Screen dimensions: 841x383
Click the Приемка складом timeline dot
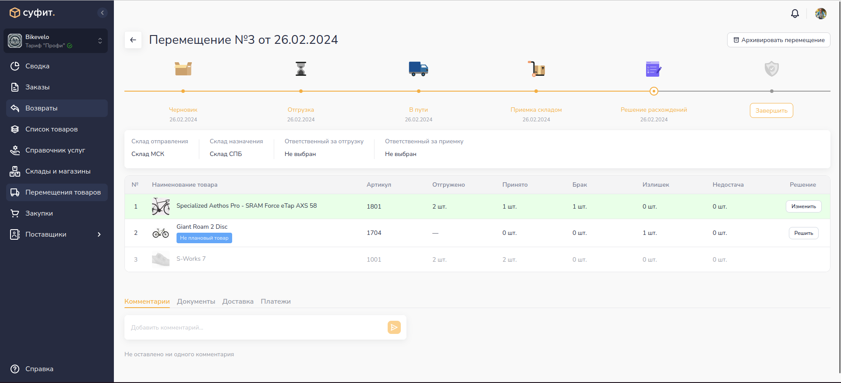click(x=536, y=91)
